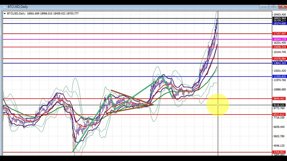Click the black 18925.969 price label
The width and height of the screenshot is (287, 161).
coord(280,18)
